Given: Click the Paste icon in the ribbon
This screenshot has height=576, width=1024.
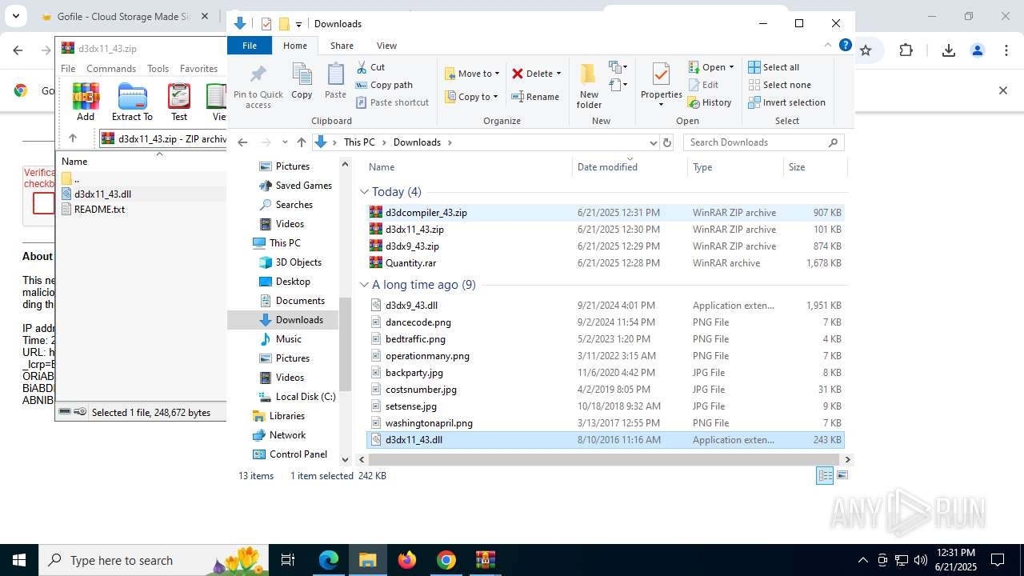Looking at the screenshot, I should click(x=335, y=76).
